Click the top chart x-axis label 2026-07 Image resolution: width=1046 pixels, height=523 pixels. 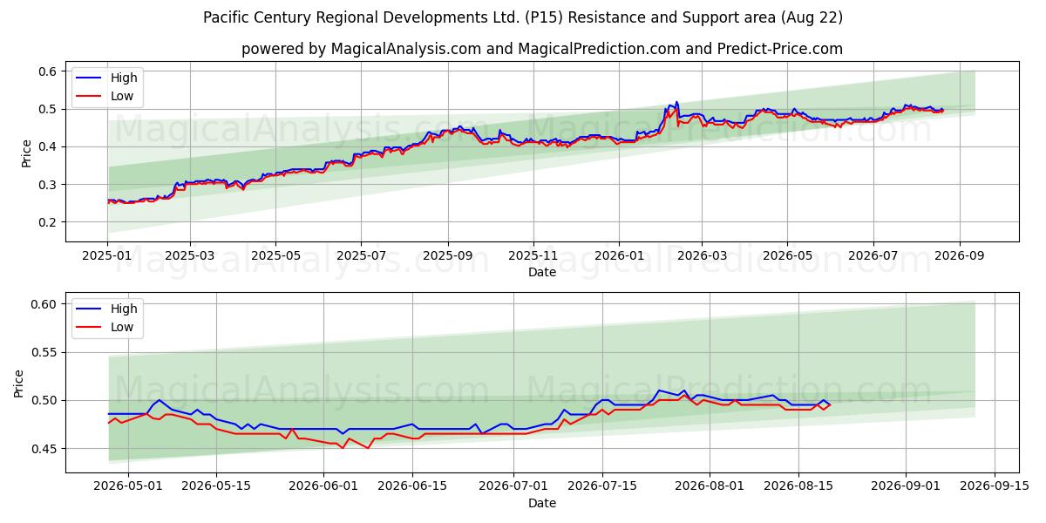[x=873, y=257]
